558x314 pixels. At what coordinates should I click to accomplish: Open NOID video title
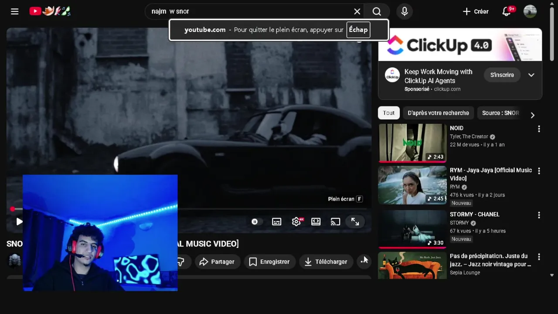(x=456, y=128)
